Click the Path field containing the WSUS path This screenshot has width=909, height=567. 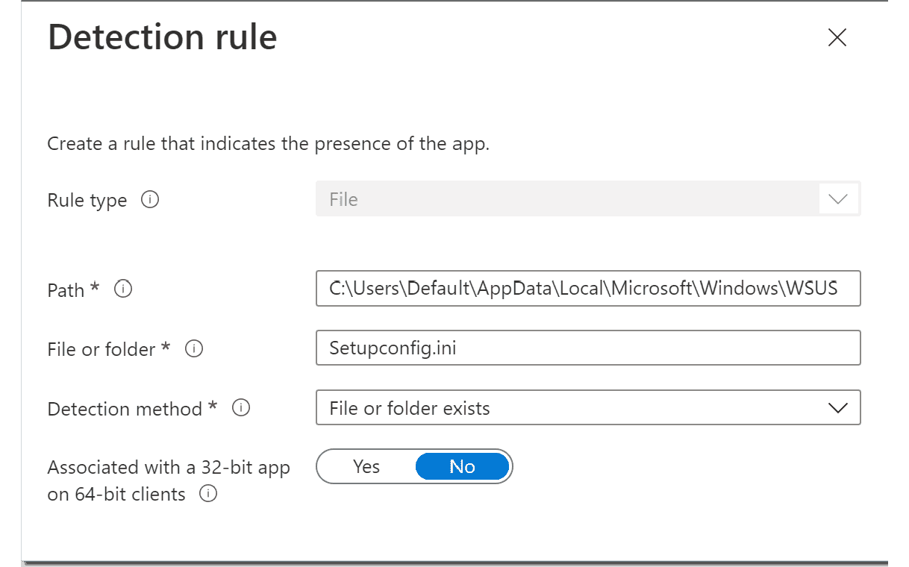tap(587, 289)
